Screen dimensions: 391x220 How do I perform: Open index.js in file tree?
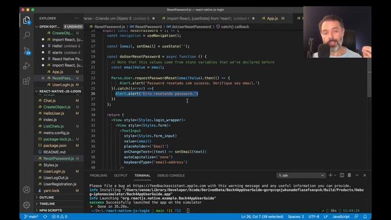click(x=59, y=120)
